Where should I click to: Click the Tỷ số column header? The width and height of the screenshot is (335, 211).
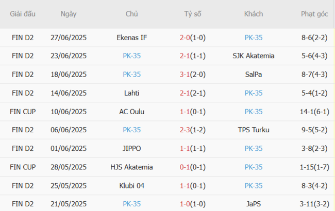[193, 14]
